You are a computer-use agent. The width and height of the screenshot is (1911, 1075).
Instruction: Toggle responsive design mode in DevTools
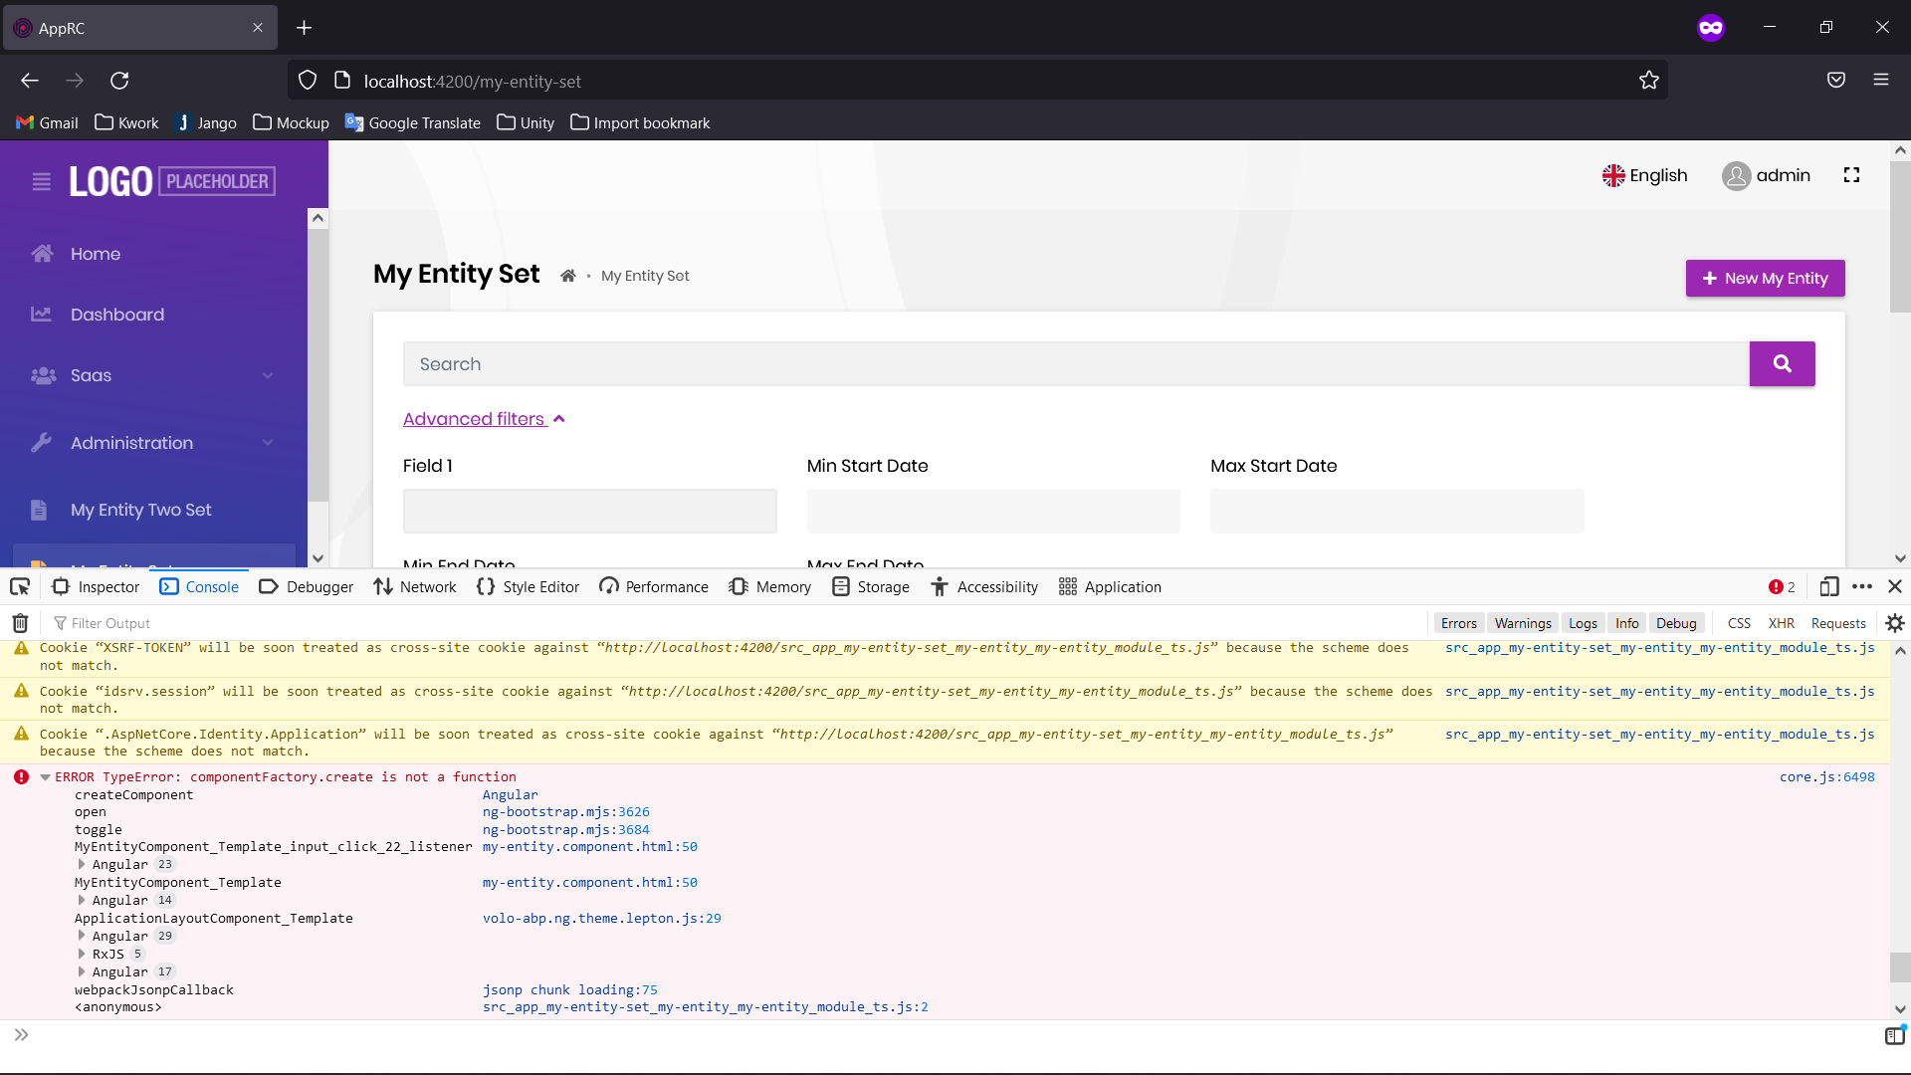tap(1829, 586)
